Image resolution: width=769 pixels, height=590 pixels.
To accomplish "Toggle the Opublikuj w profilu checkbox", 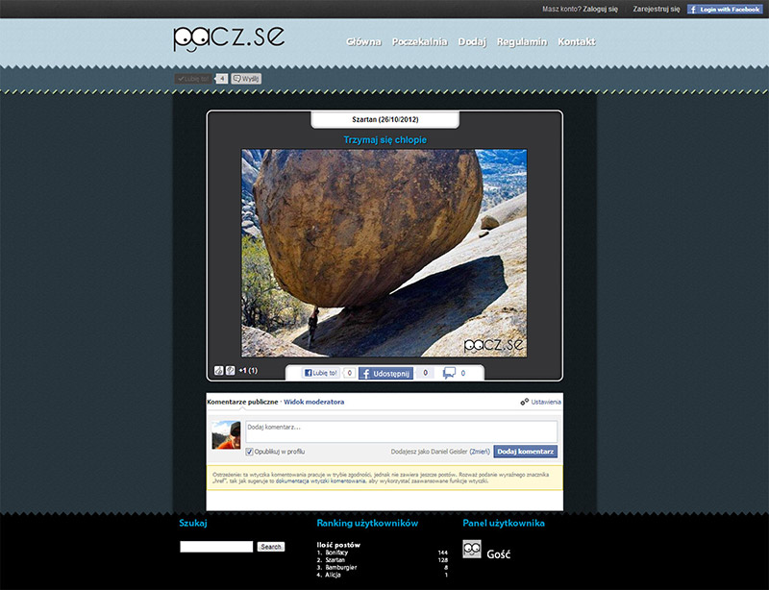I will pos(250,451).
